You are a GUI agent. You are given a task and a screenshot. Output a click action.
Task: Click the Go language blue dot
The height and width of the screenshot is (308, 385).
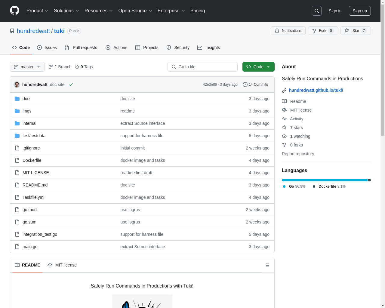click(x=284, y=186)
